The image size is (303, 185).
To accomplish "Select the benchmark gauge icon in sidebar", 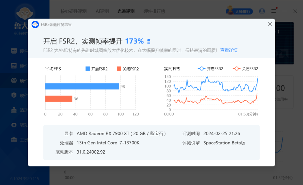I will [14, 80].
